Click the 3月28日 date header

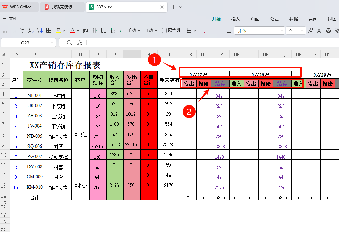(260, 75)
